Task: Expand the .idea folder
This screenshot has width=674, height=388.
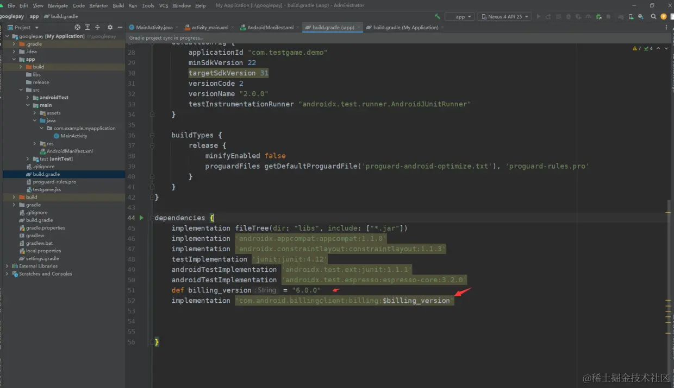Action: pos(14,52)
